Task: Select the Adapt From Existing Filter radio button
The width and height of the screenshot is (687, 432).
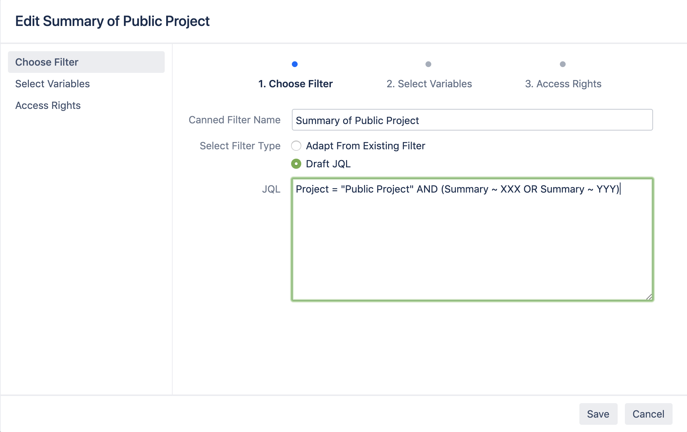Action: 296,146
